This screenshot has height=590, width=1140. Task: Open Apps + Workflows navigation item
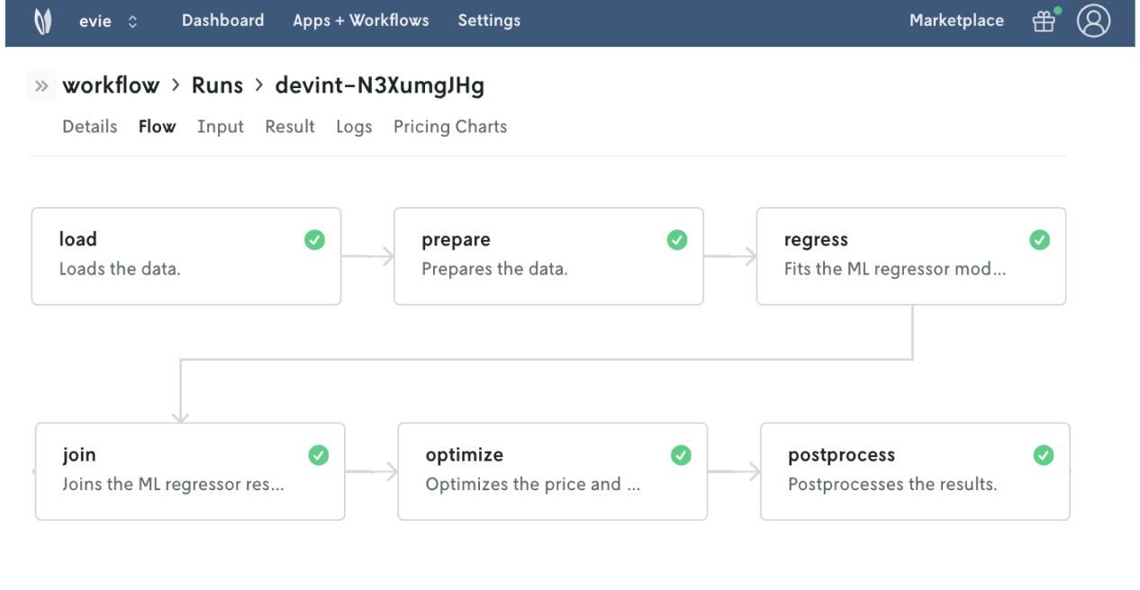point(361,21)
